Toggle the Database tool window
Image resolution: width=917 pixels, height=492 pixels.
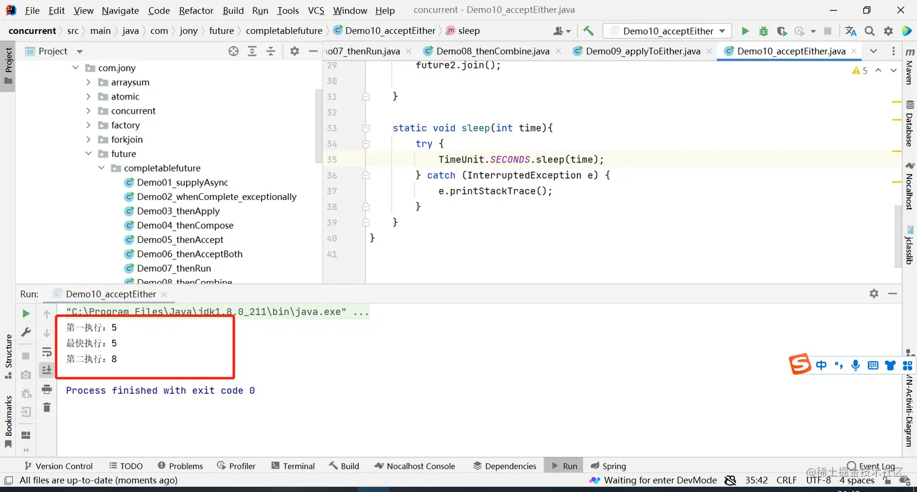909,124
